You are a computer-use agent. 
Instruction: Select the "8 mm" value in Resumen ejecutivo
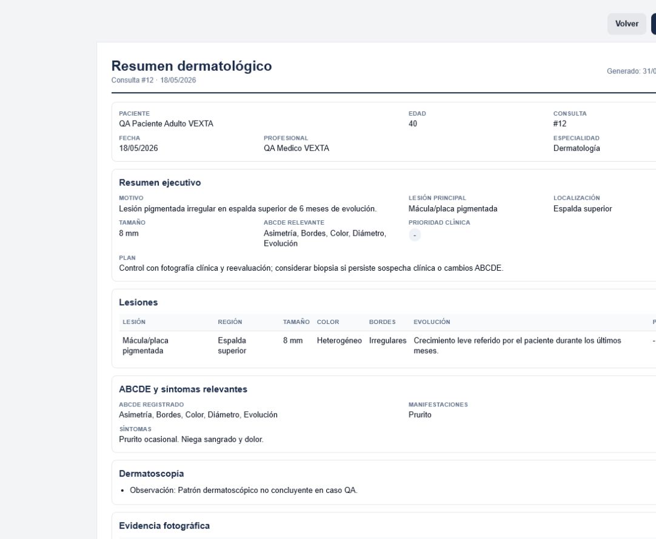pos(129,234)
